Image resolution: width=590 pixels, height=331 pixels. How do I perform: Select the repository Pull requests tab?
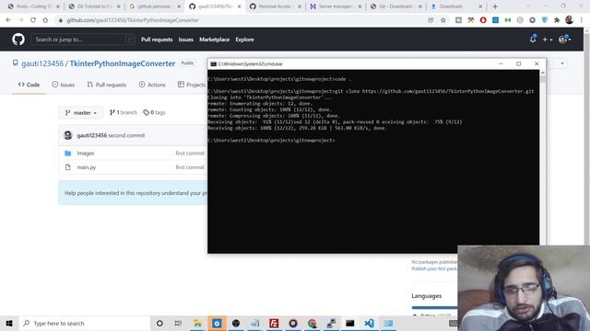(x=107, y=85)
